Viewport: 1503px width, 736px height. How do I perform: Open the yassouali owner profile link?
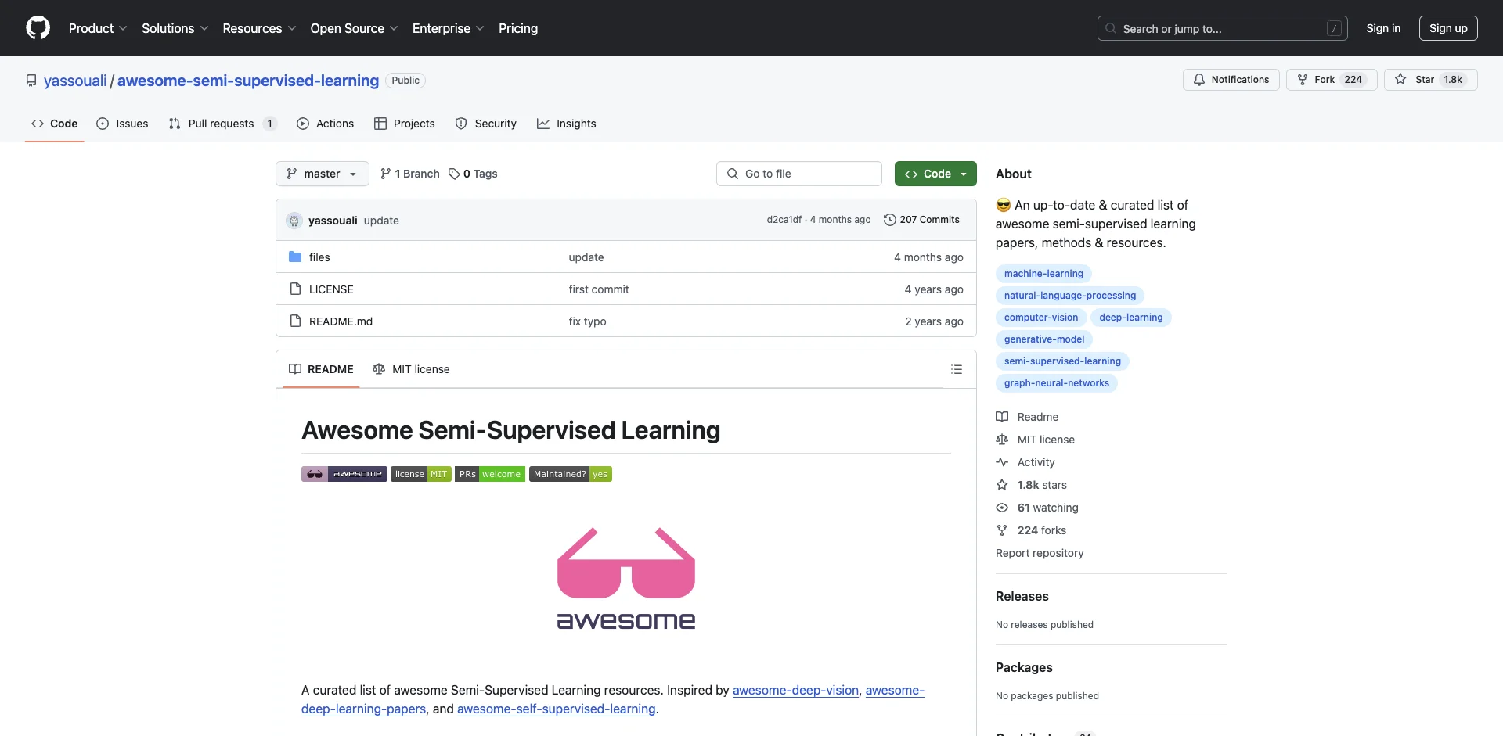pyautogui.click(x=75, y=81)
